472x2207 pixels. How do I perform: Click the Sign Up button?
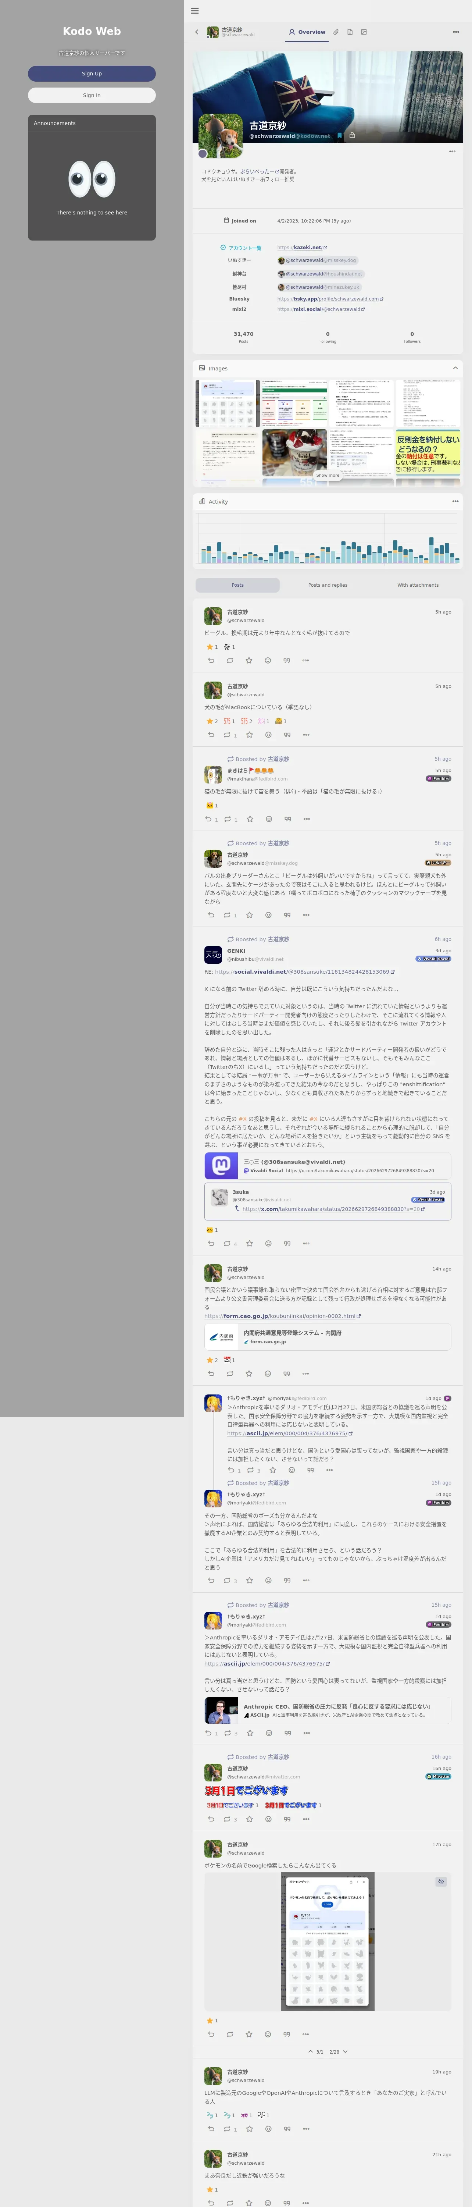(92, 74)
